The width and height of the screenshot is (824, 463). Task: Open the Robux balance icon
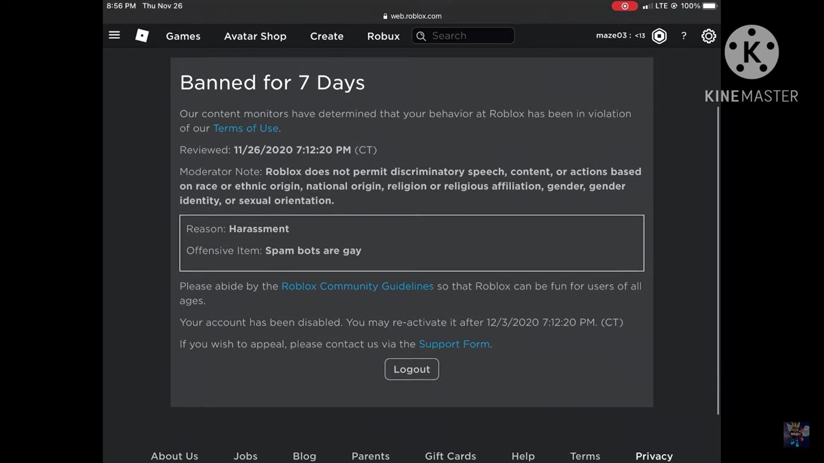click(659, 36)
